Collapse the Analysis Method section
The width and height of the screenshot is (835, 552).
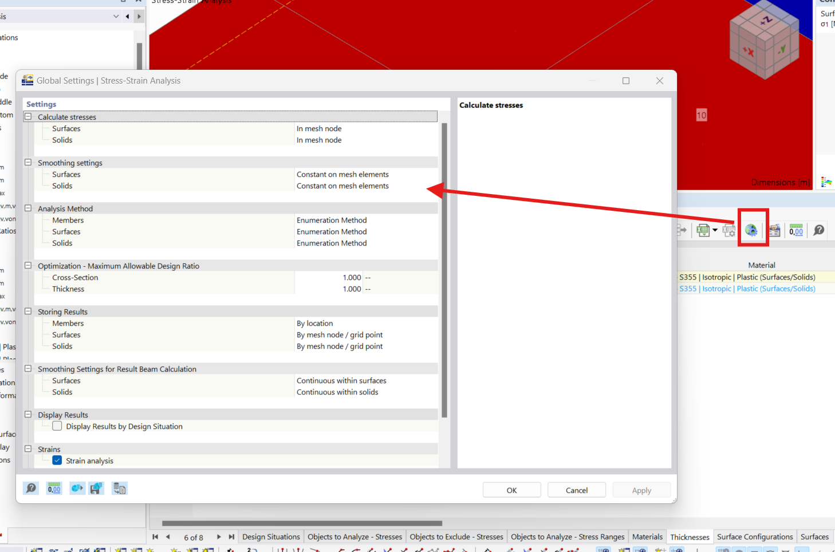pyautogui.click(x=28, y=208)
